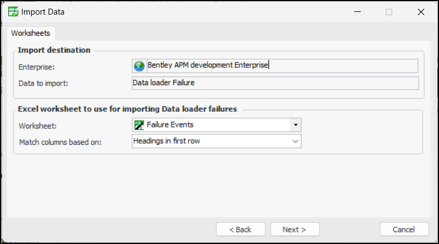Image resolution: width=439 pixels, height=244 pixels.
Task: Select the Failure Events worksheet text
Action: 170,125
